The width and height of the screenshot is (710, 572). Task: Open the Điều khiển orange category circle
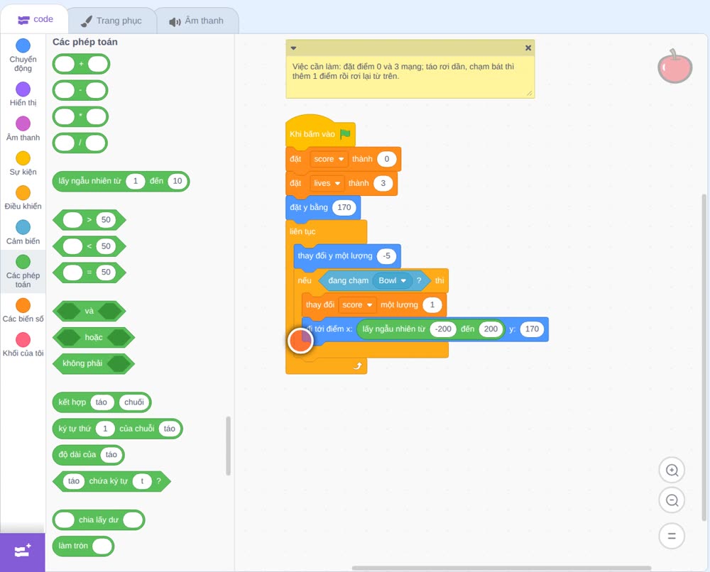[x=23, y=193]
